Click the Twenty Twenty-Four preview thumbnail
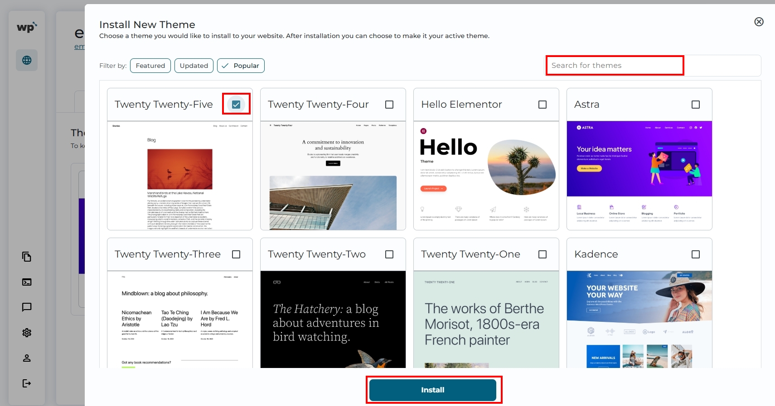 333,176
